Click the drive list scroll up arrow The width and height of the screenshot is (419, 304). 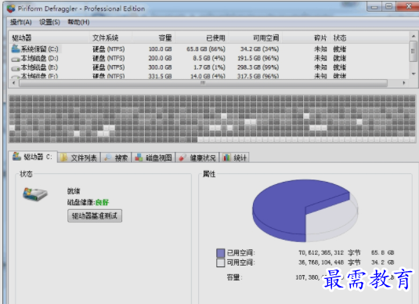(x=414, y=36)
